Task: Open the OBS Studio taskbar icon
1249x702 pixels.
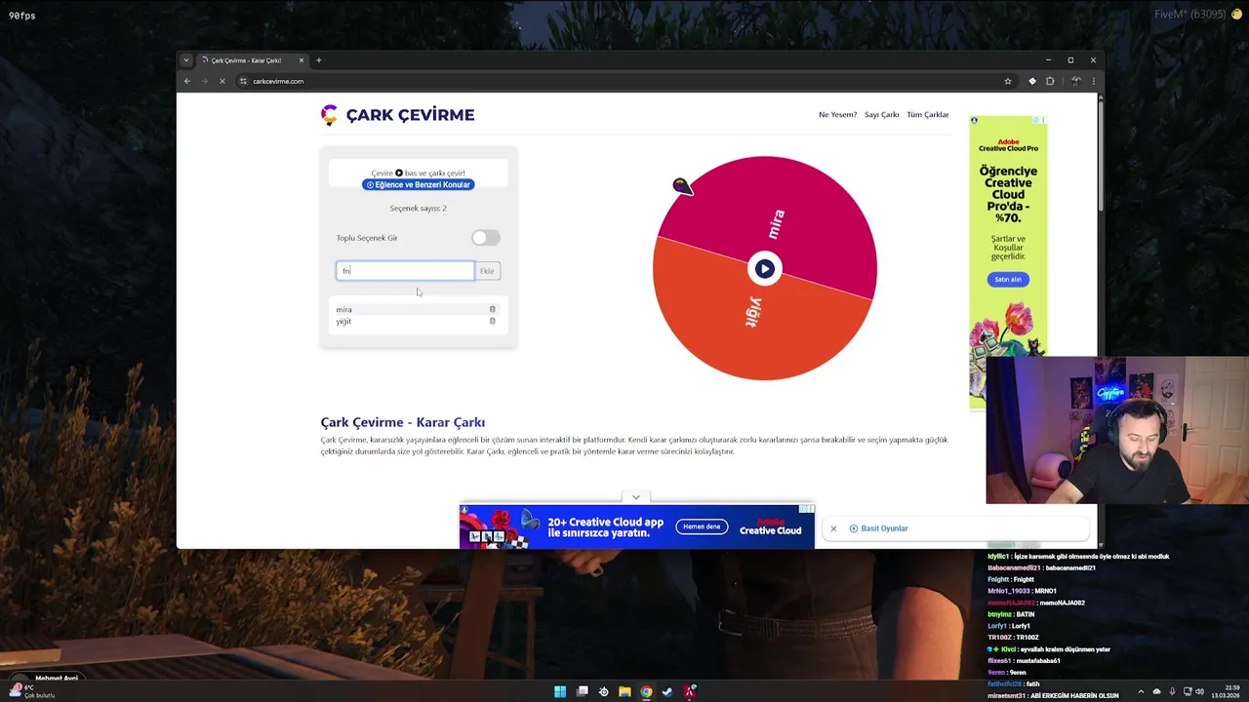Action: click(x=603, y=692)
